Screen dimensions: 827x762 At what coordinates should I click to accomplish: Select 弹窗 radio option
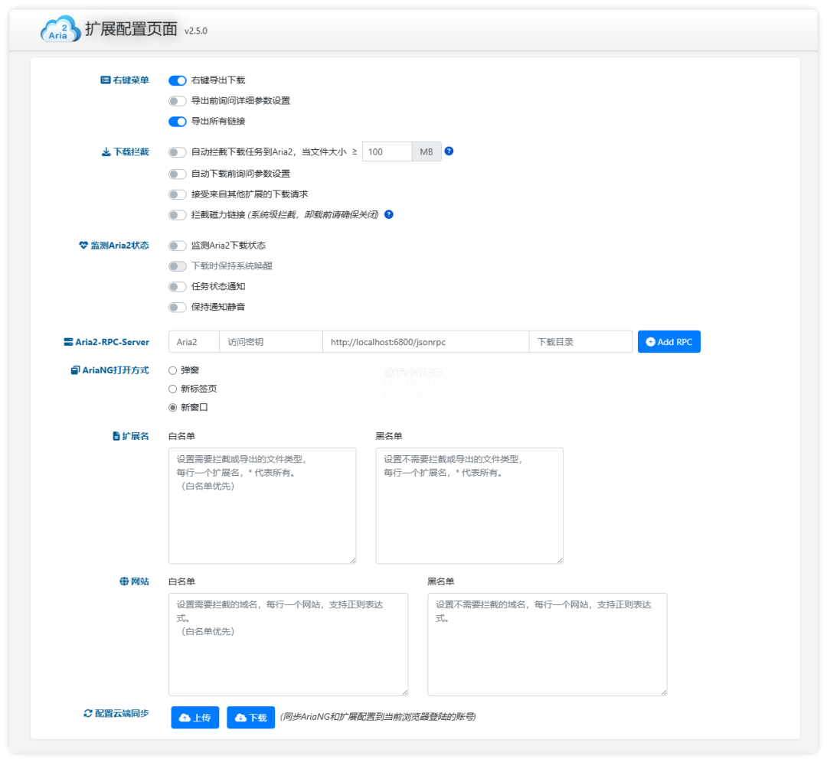coord(172,370)
